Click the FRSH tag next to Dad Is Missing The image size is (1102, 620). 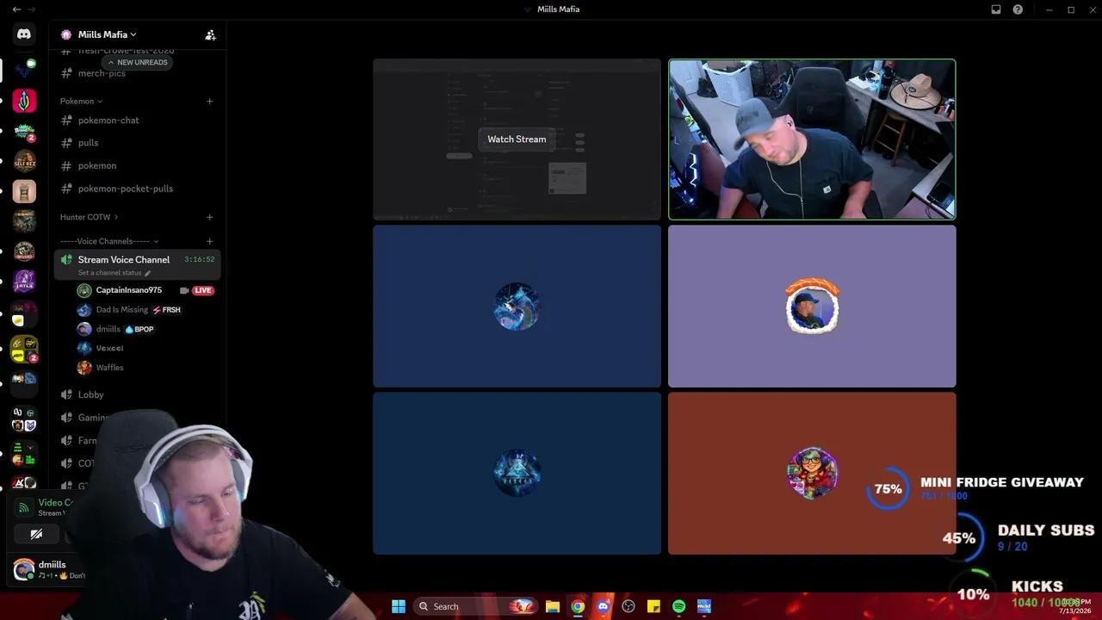(x=167, y=310)
